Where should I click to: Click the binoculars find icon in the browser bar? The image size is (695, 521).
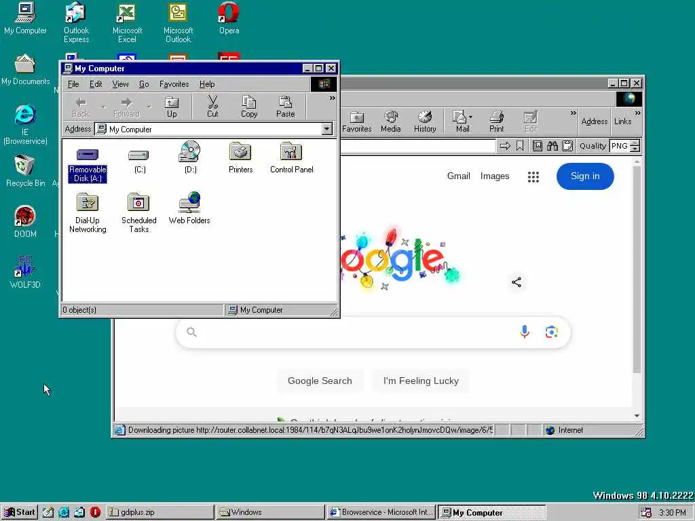coord(552,146)
